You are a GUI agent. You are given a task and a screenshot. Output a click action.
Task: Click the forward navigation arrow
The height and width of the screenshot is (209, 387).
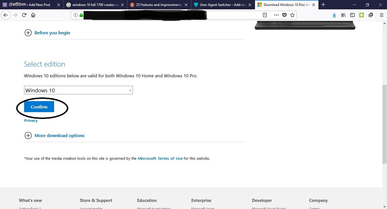(x=15, y=15)
